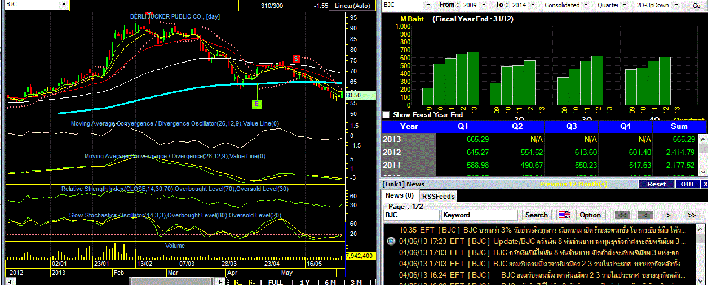Go to first news page (<<)
708x285 pixels.
[x=622, y=215]
